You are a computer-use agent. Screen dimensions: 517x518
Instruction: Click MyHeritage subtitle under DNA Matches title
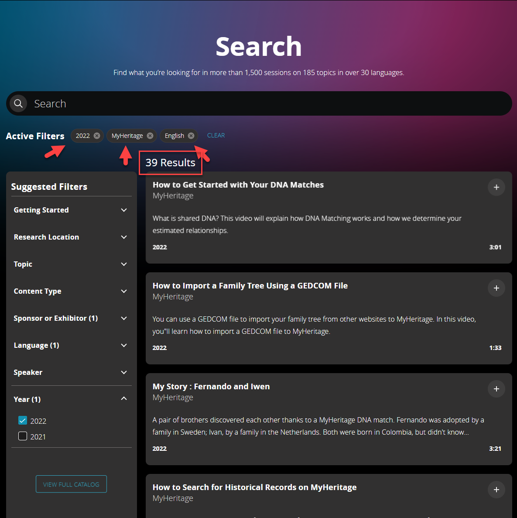coord(173,196)
